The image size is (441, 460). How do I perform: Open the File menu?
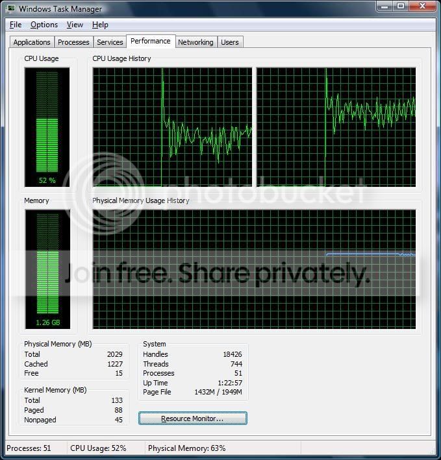pos(16,25)
